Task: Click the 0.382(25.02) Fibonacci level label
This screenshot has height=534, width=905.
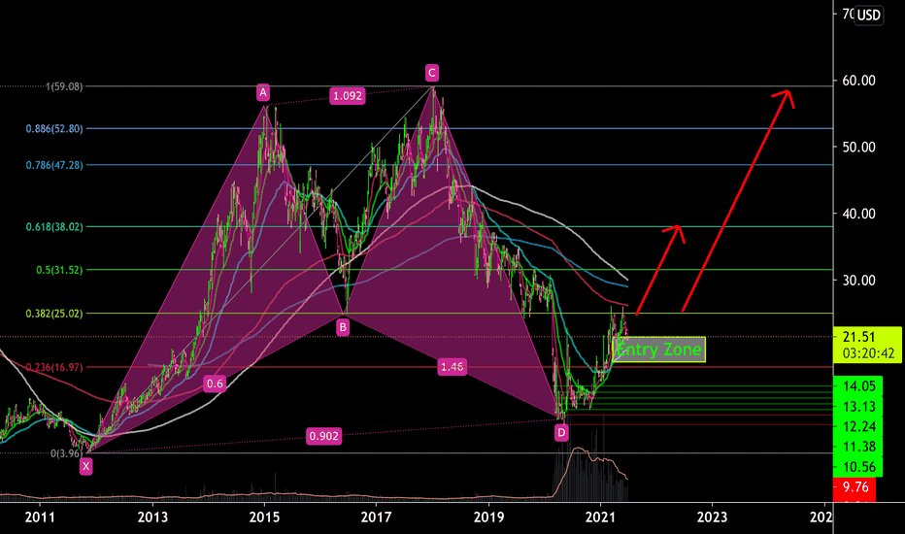Action: [54, 314]
